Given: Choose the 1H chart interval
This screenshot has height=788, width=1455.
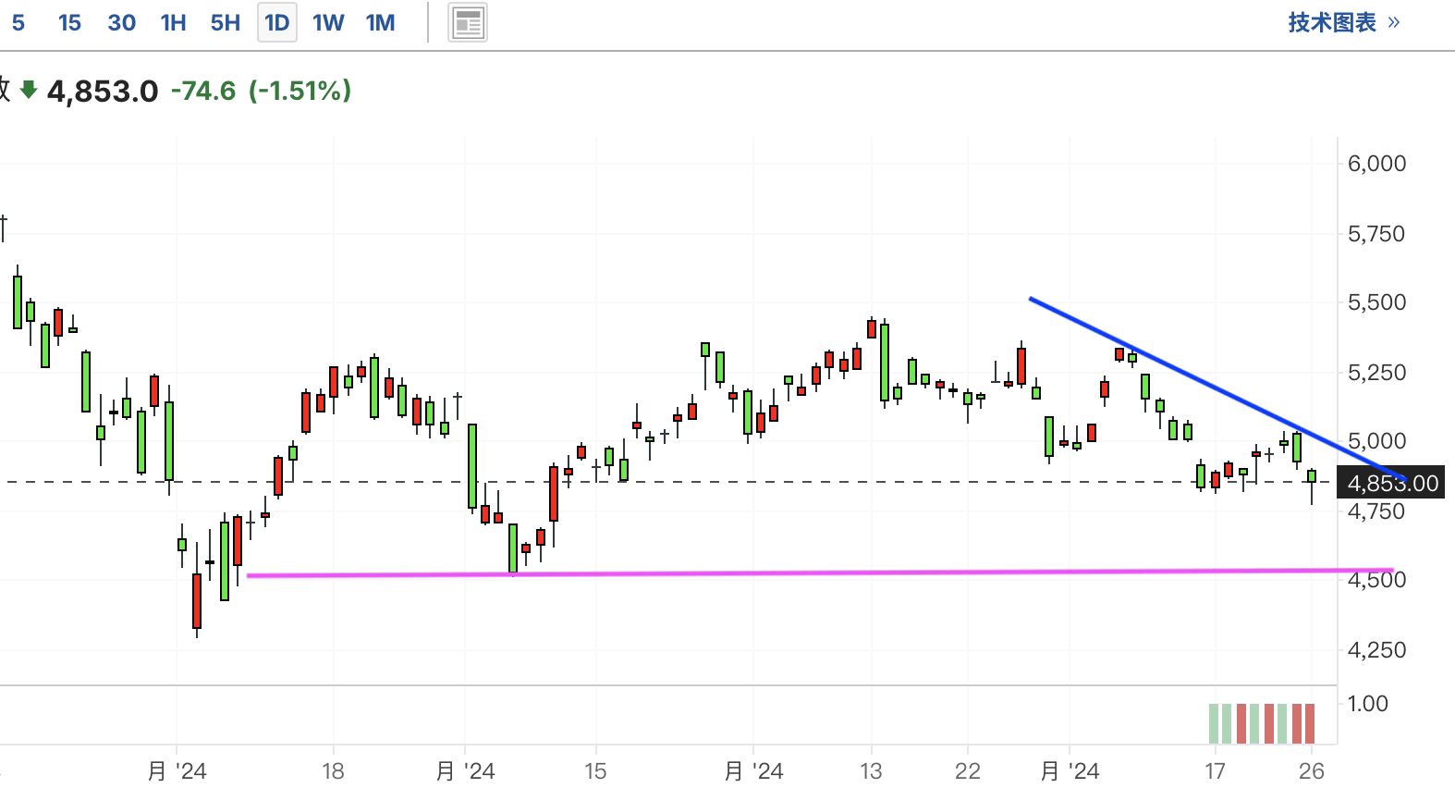Looking at the screenshot, I should click(173, 23).
